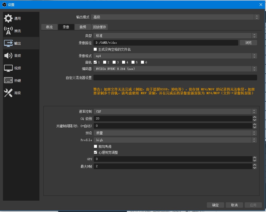Image resolution: width=266 pixels, height=212 pixels.
Task: Enable 生成没有空格的文件名 checkbox
Action: click(95, 49)
